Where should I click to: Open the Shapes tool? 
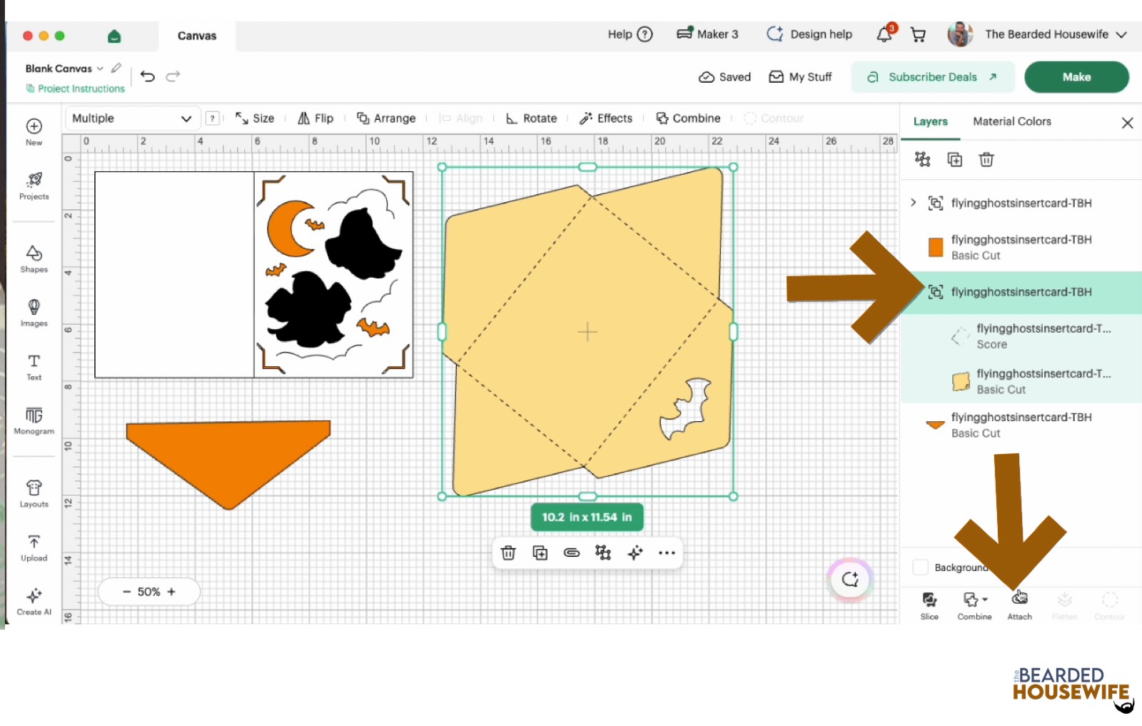coord(34,258)
